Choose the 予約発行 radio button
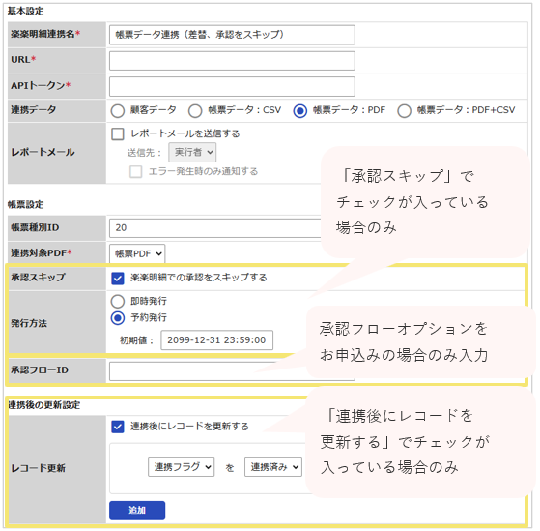Screen dimensions: 540x531 [x=118, y=318]
